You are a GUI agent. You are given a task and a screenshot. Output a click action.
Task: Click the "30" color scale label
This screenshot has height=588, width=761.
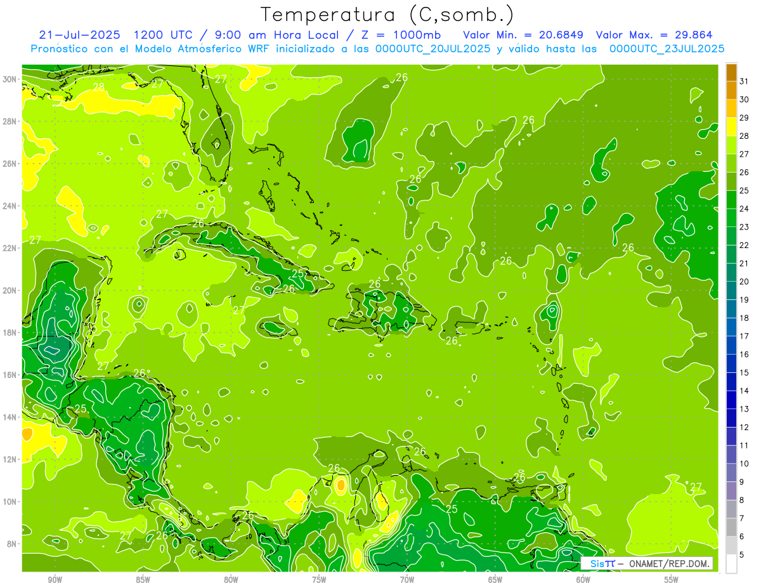coord(745,99)
